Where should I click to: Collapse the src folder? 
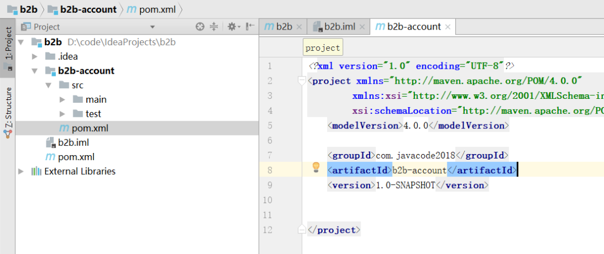point(49,85)
